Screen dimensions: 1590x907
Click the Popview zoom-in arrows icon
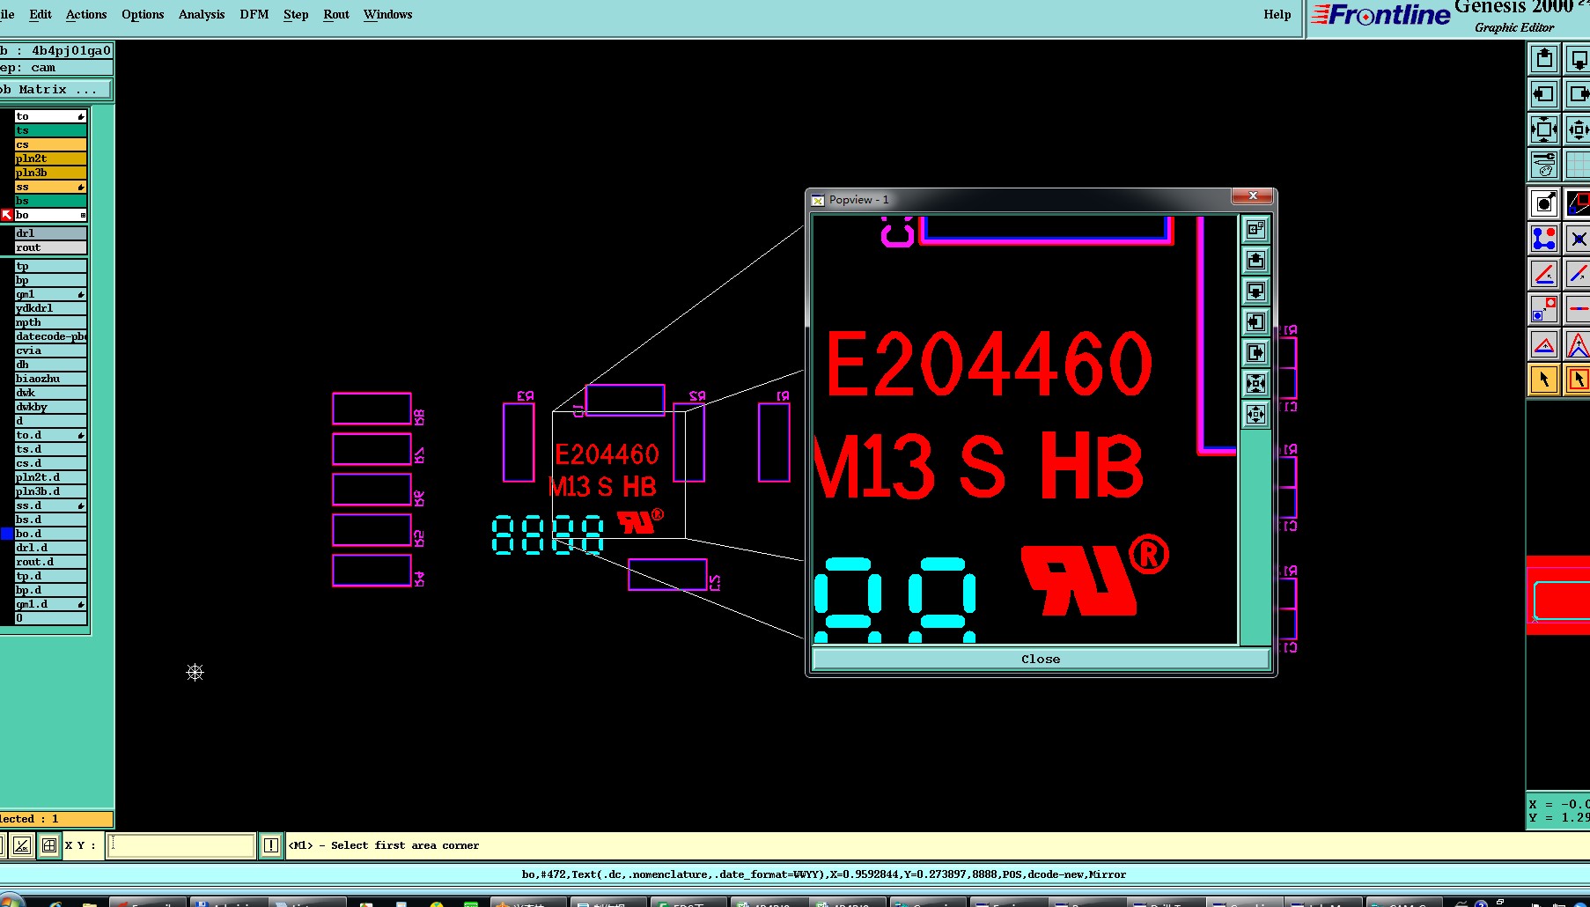[1256, 383]
